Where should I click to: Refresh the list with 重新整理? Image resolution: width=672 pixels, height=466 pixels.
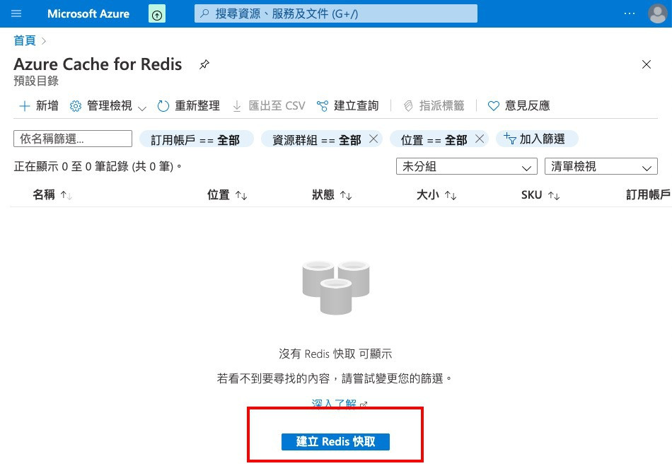189,106
